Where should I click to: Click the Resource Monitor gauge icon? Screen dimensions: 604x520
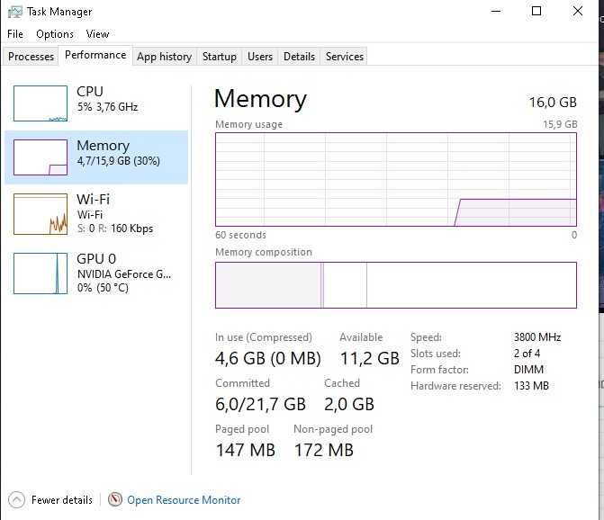coord(115,499)
